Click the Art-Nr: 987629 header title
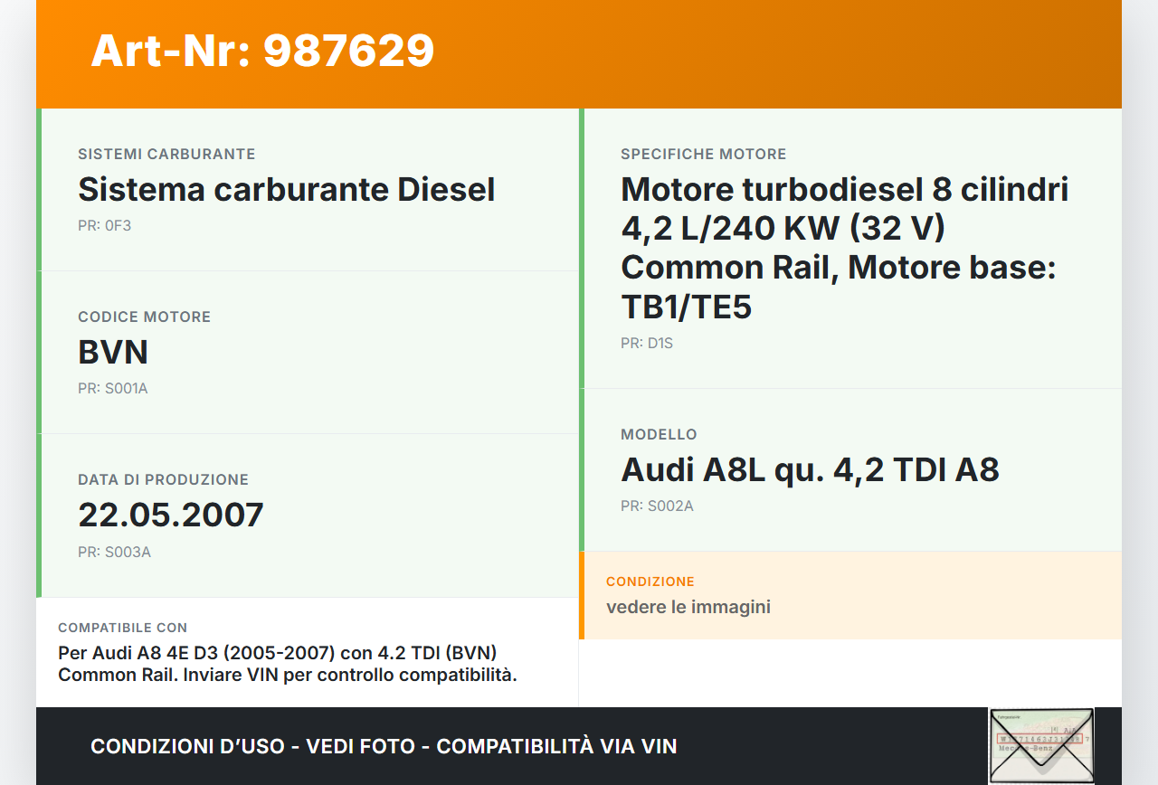Screen dimensions: 1158x785 click(x=262, y=51)
